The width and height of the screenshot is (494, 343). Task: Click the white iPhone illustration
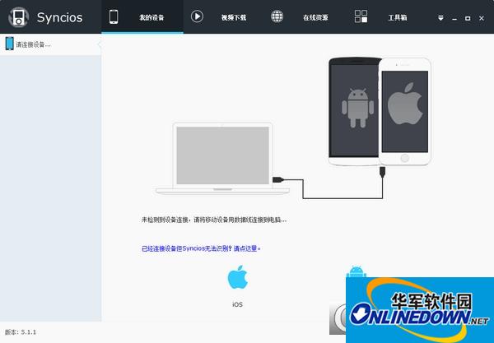404,111
